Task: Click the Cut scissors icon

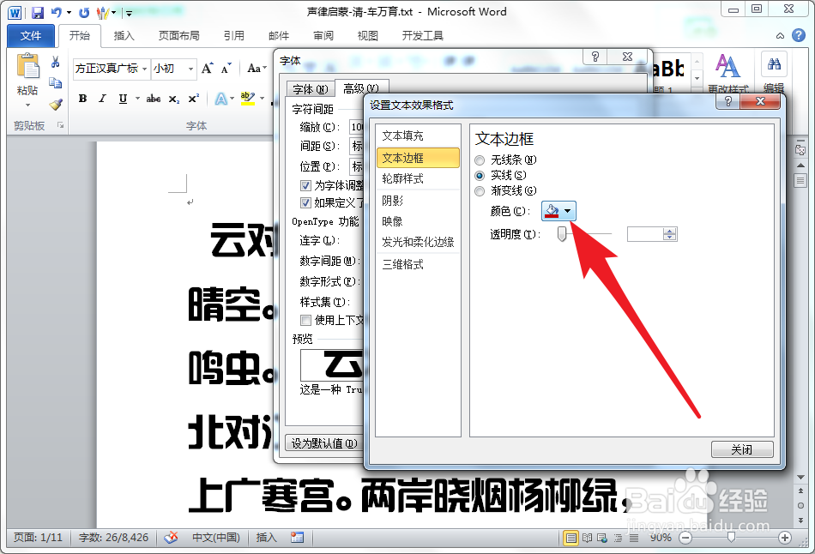Action: [x=53, y=63]
